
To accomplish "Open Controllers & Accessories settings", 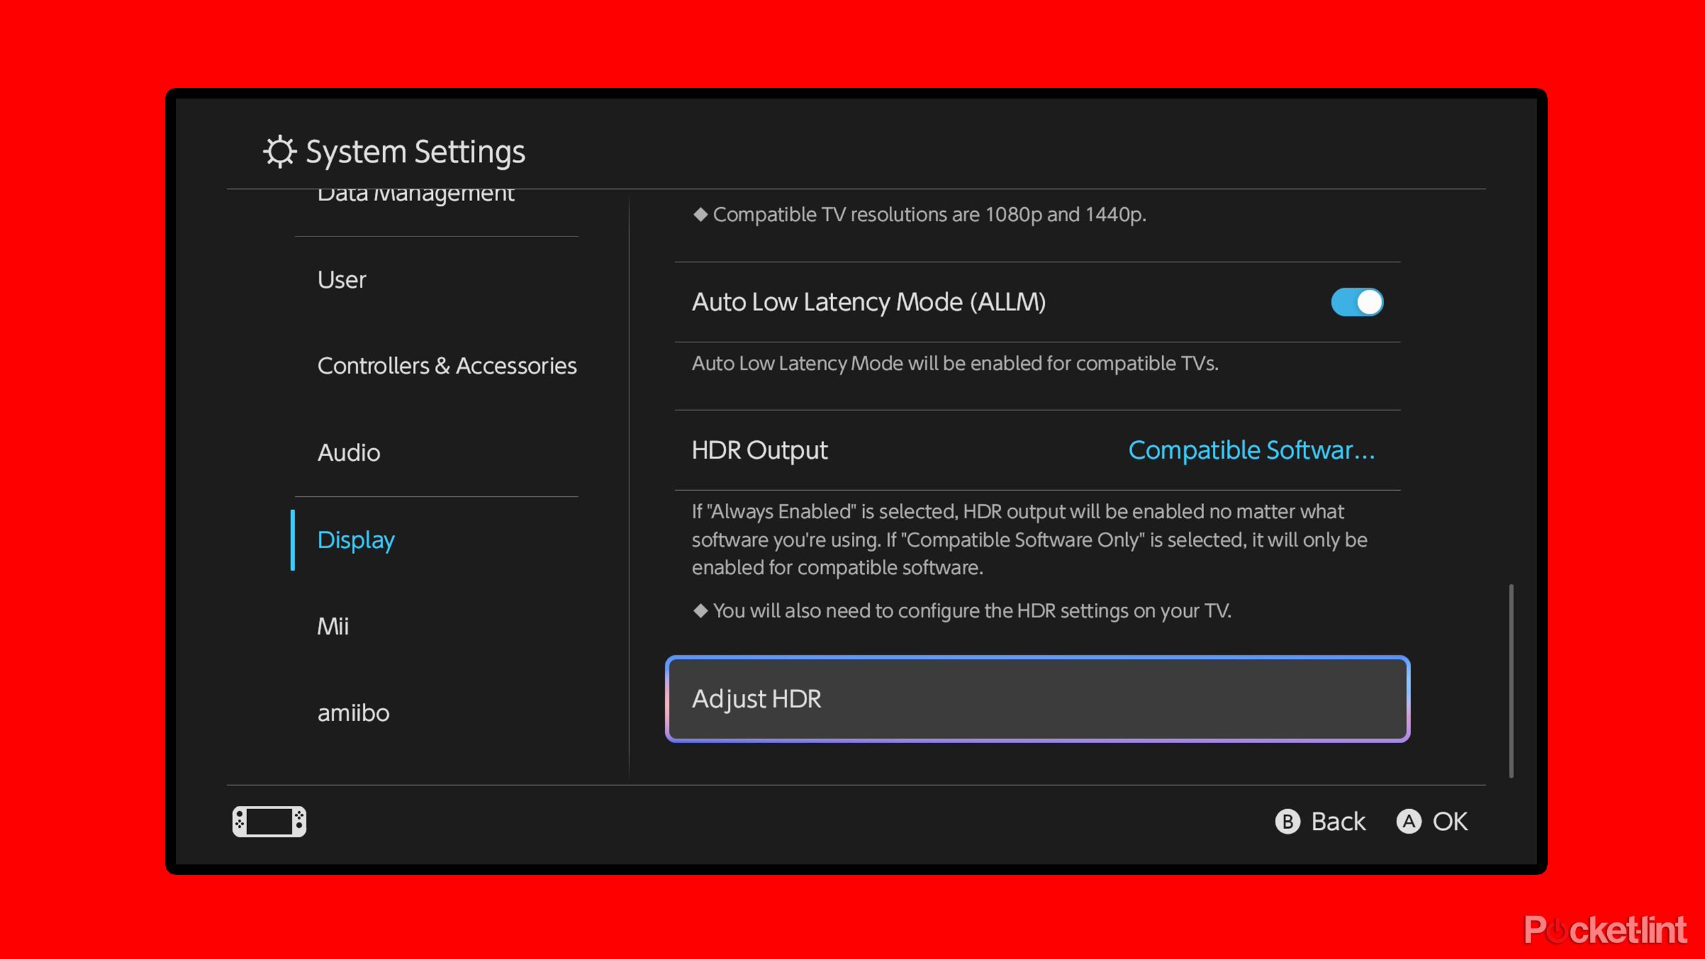I will [x=447, y=366].
